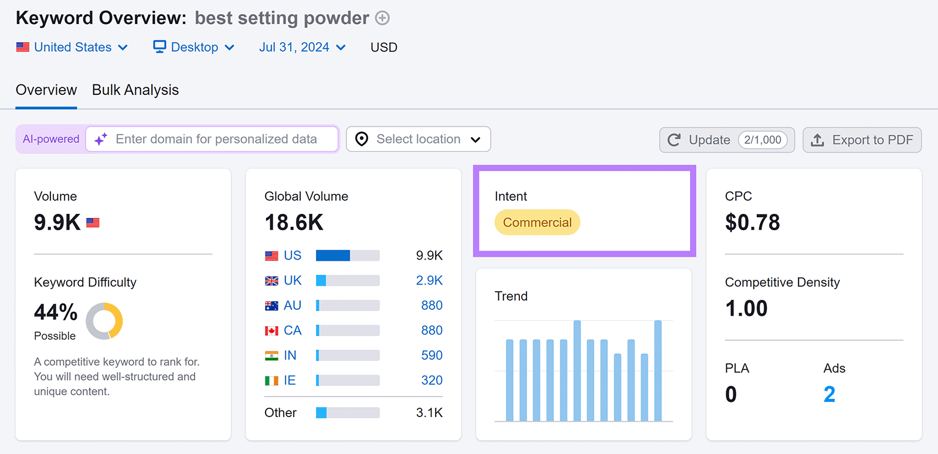The image size is (938, 454).
Task: Open the Jul 31, 2024 date dropdown
Action: [x=303, y=47]
